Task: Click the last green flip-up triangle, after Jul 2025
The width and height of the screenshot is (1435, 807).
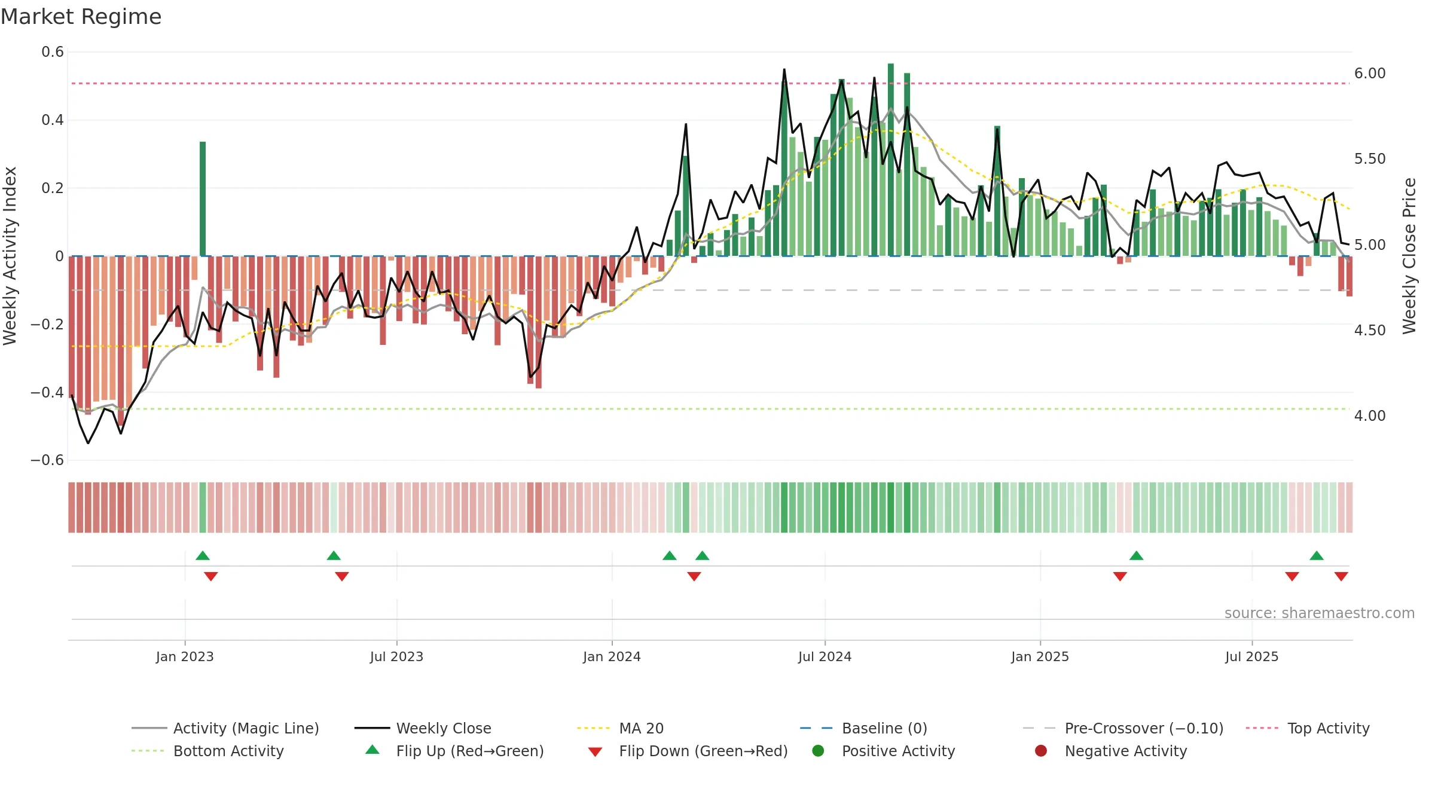Action: 1317,555
